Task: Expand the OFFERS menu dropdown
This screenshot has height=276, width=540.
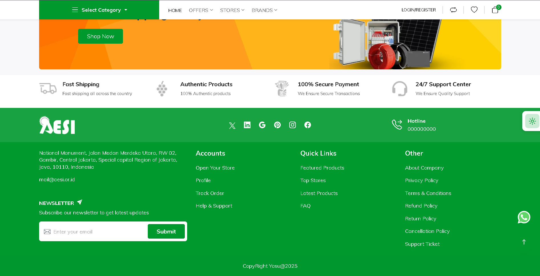Action: (x=201, y=10)
